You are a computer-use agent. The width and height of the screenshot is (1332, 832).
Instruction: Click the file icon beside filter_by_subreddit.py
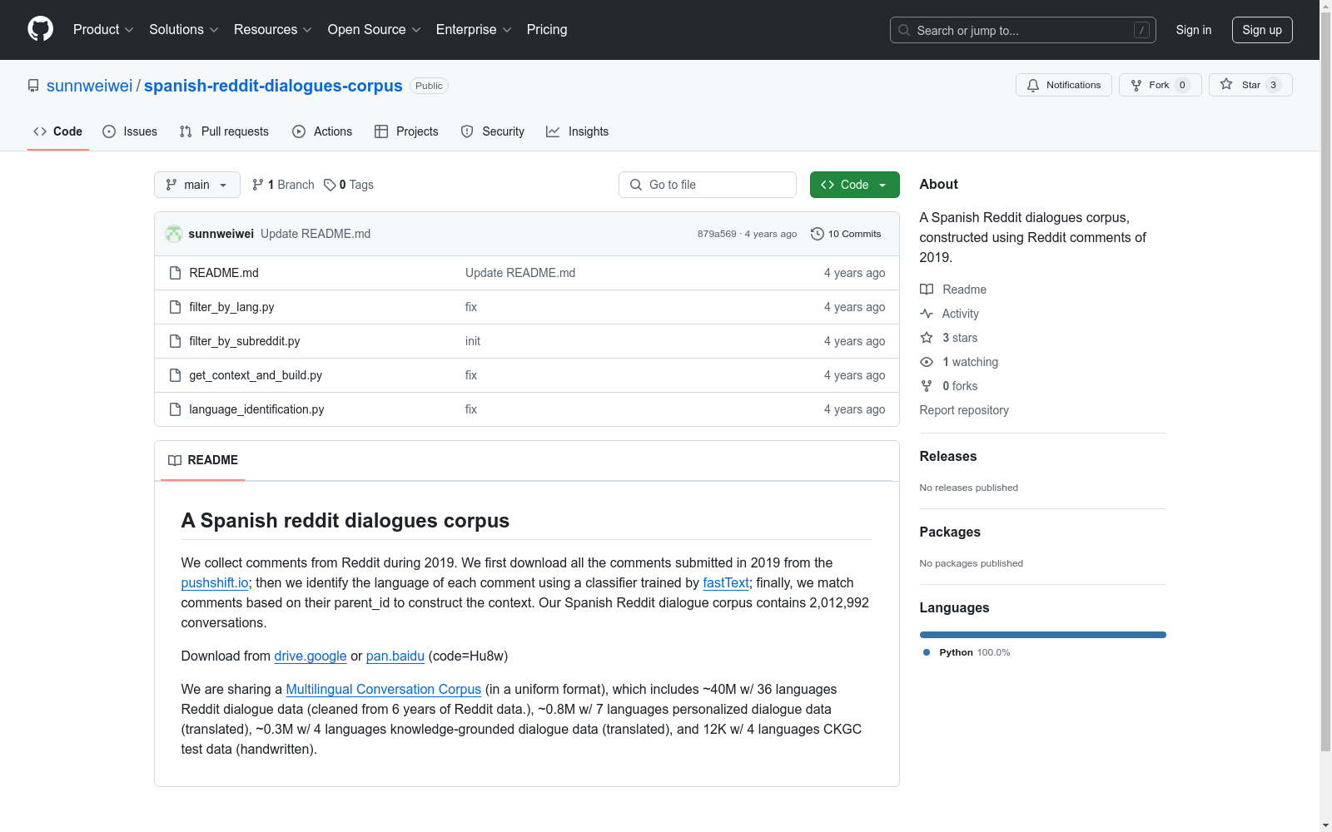175,341
